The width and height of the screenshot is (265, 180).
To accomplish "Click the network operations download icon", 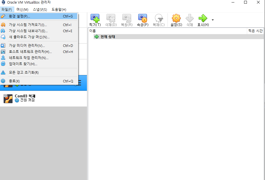I will tap(3, 58).
